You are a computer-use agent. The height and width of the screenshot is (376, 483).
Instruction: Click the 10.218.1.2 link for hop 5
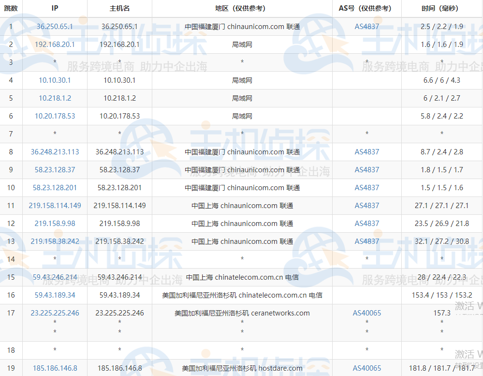55,98
